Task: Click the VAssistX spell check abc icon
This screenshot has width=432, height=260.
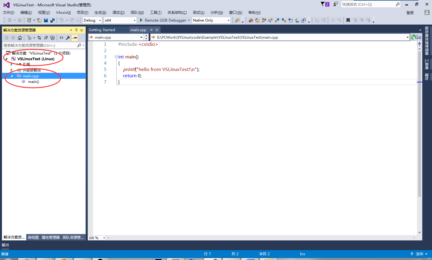Action: [297, 20]
